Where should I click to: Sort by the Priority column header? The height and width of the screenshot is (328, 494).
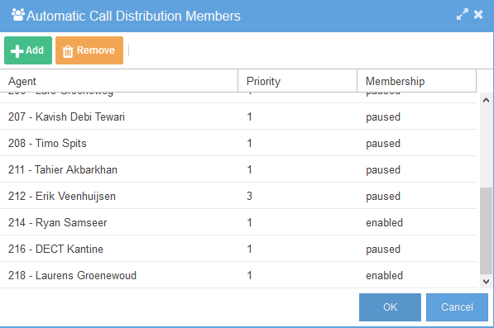[x=297, y=81]
